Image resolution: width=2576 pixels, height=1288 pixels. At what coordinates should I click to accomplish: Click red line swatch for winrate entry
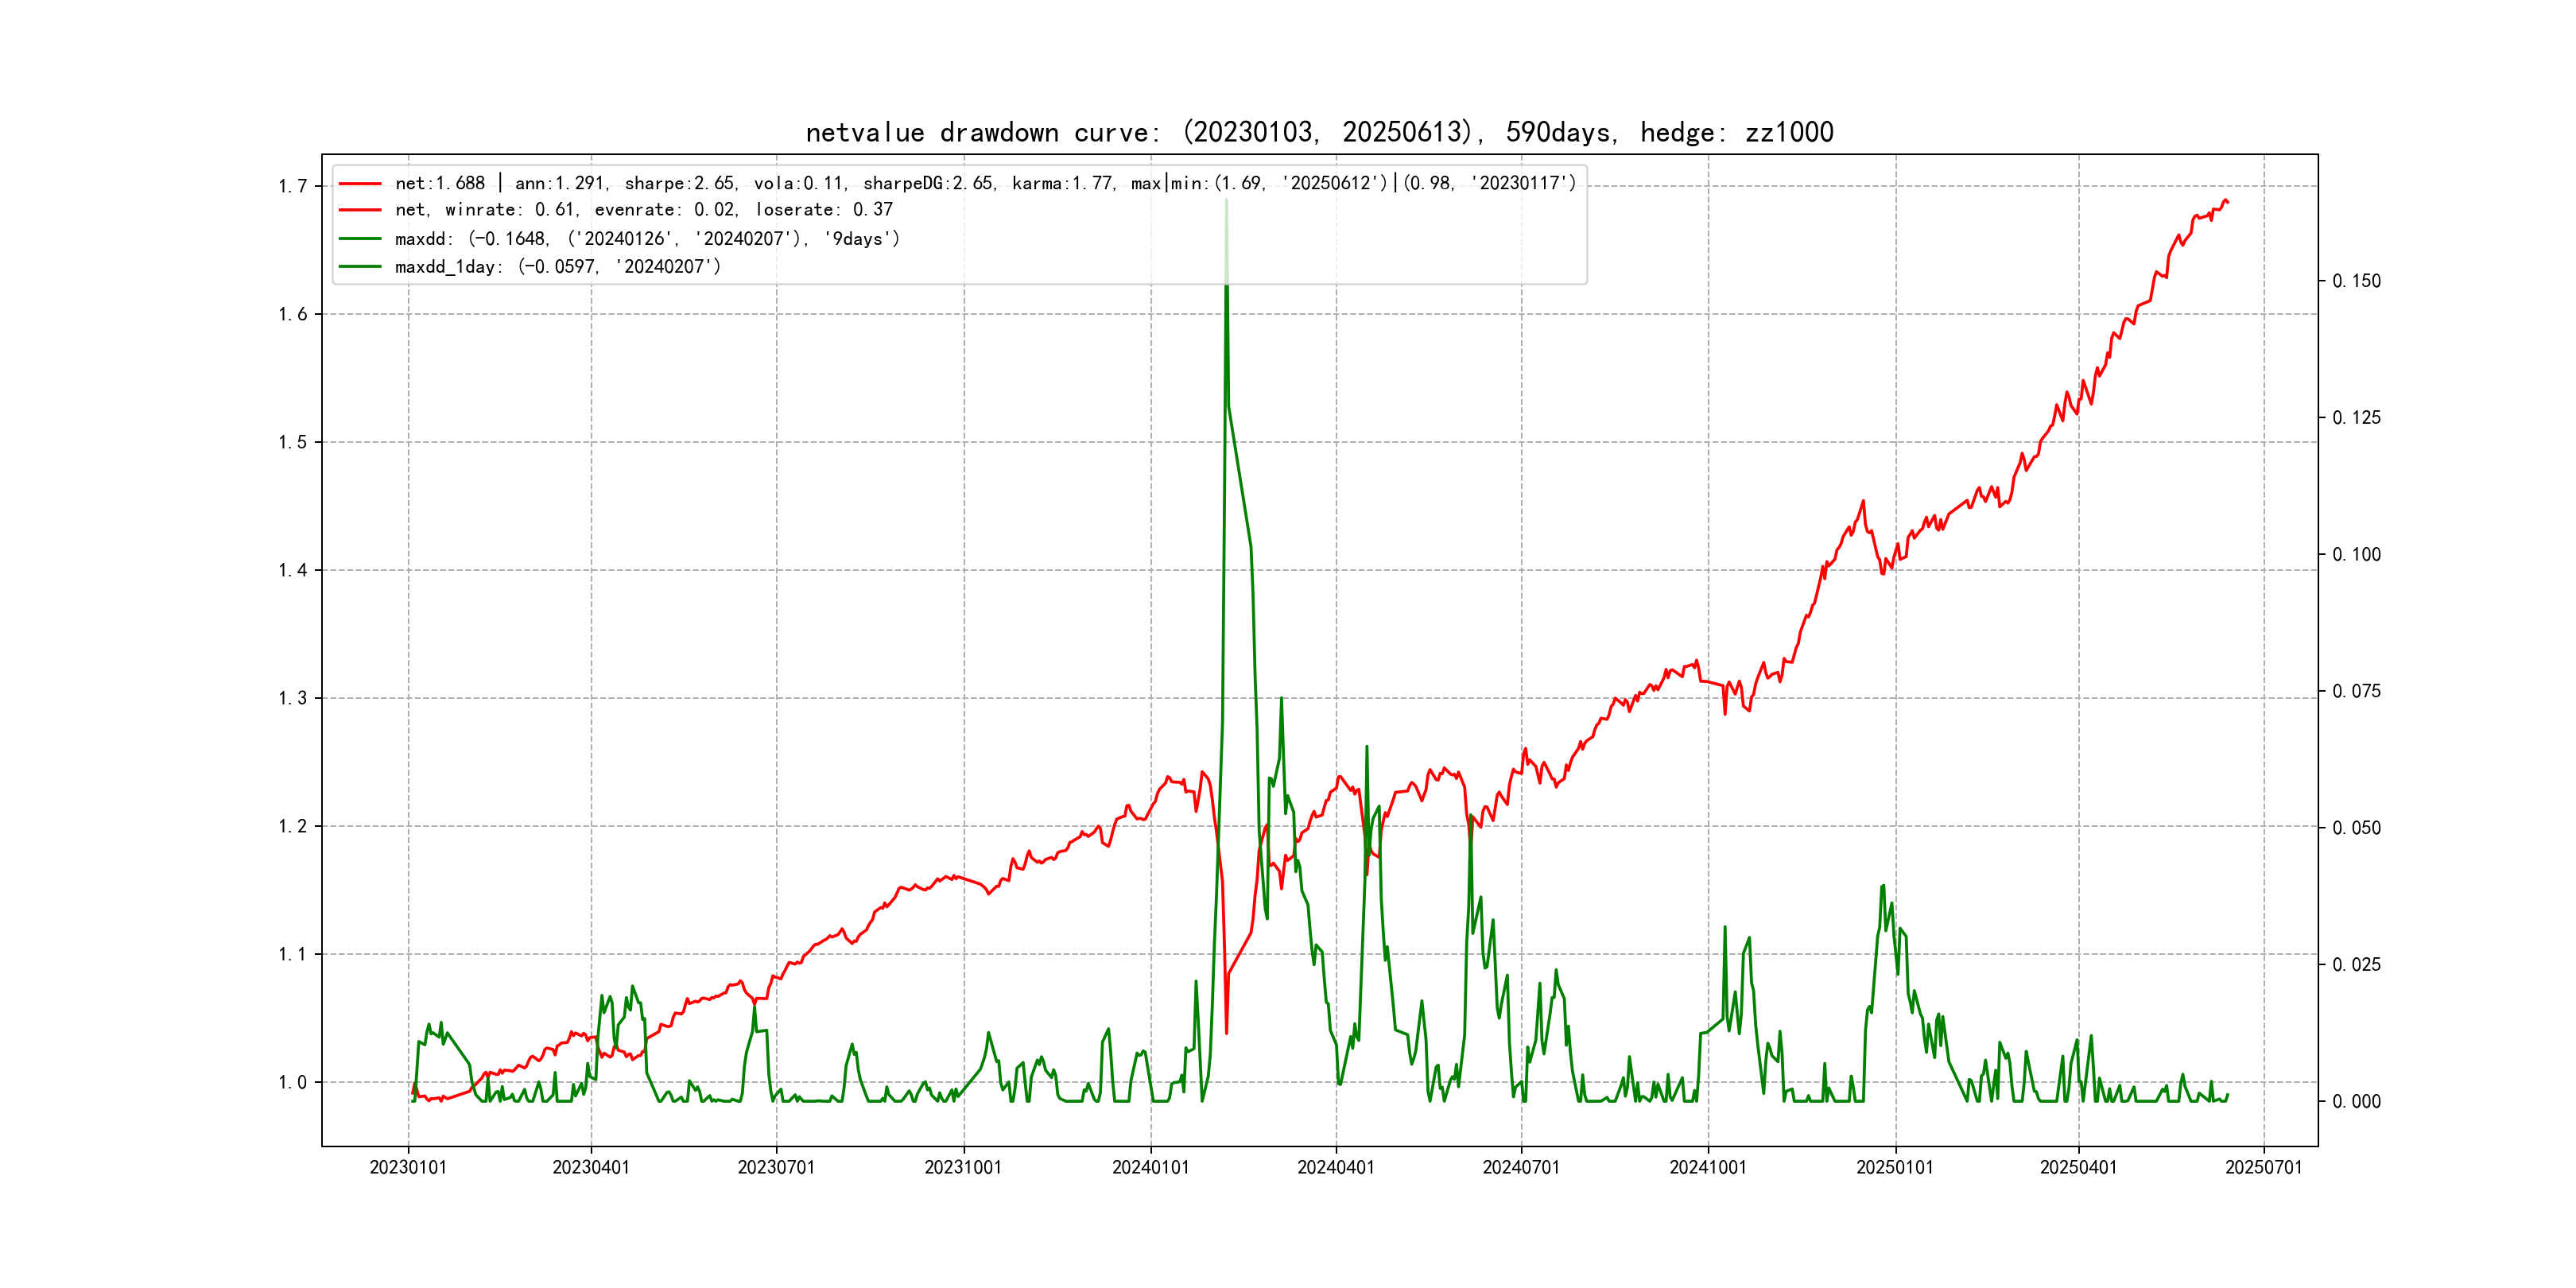tap(360, 210)
